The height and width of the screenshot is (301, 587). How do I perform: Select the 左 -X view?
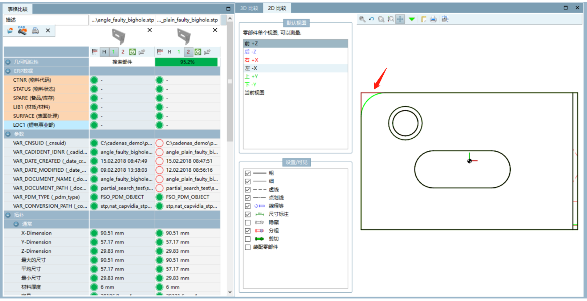[295, 68]
